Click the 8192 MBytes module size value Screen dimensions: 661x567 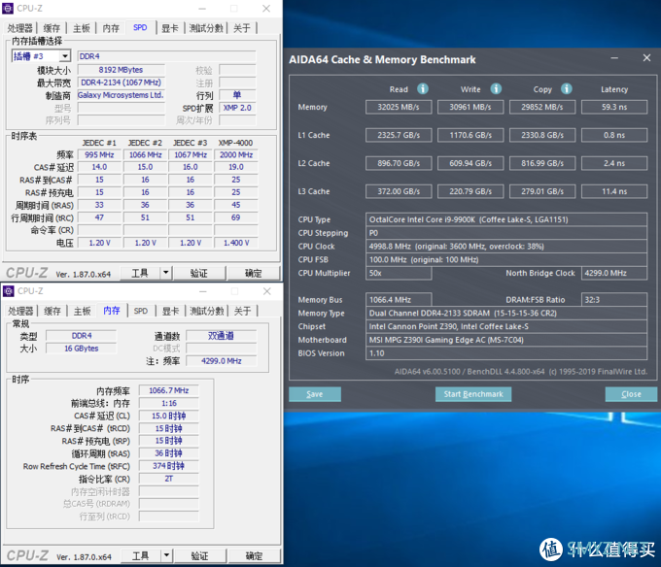click(x=121, y=70)
